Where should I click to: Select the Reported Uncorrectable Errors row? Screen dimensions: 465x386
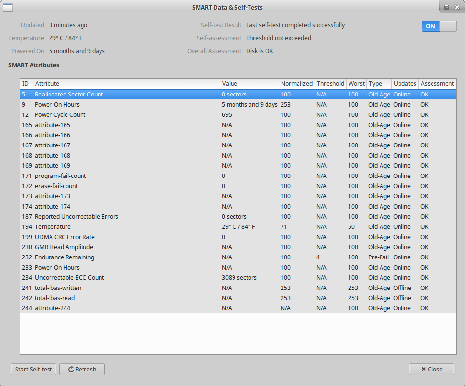[x=238, y=217]
